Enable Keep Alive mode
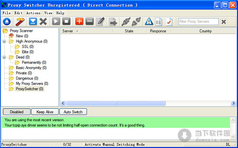The width and height of the screenshot is (238, 148). [45, 112]
